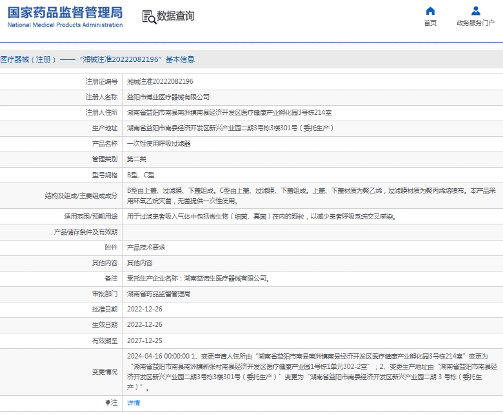The width and height of the screenshot is (503, 414).
Task: Open 政务服务门户 link text
Action: coord(476,23)
